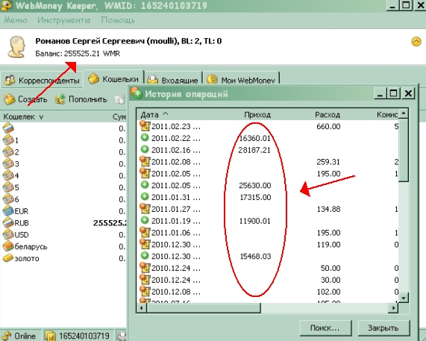Click the 134.88 expense amount
This screenshot has width=426, height=341.
coord(328,209)
